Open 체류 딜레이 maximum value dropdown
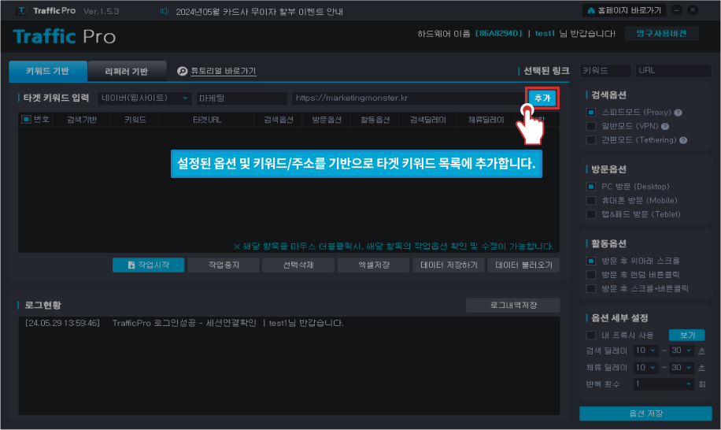This screenshot has height=430, width=721. [682, 368]
